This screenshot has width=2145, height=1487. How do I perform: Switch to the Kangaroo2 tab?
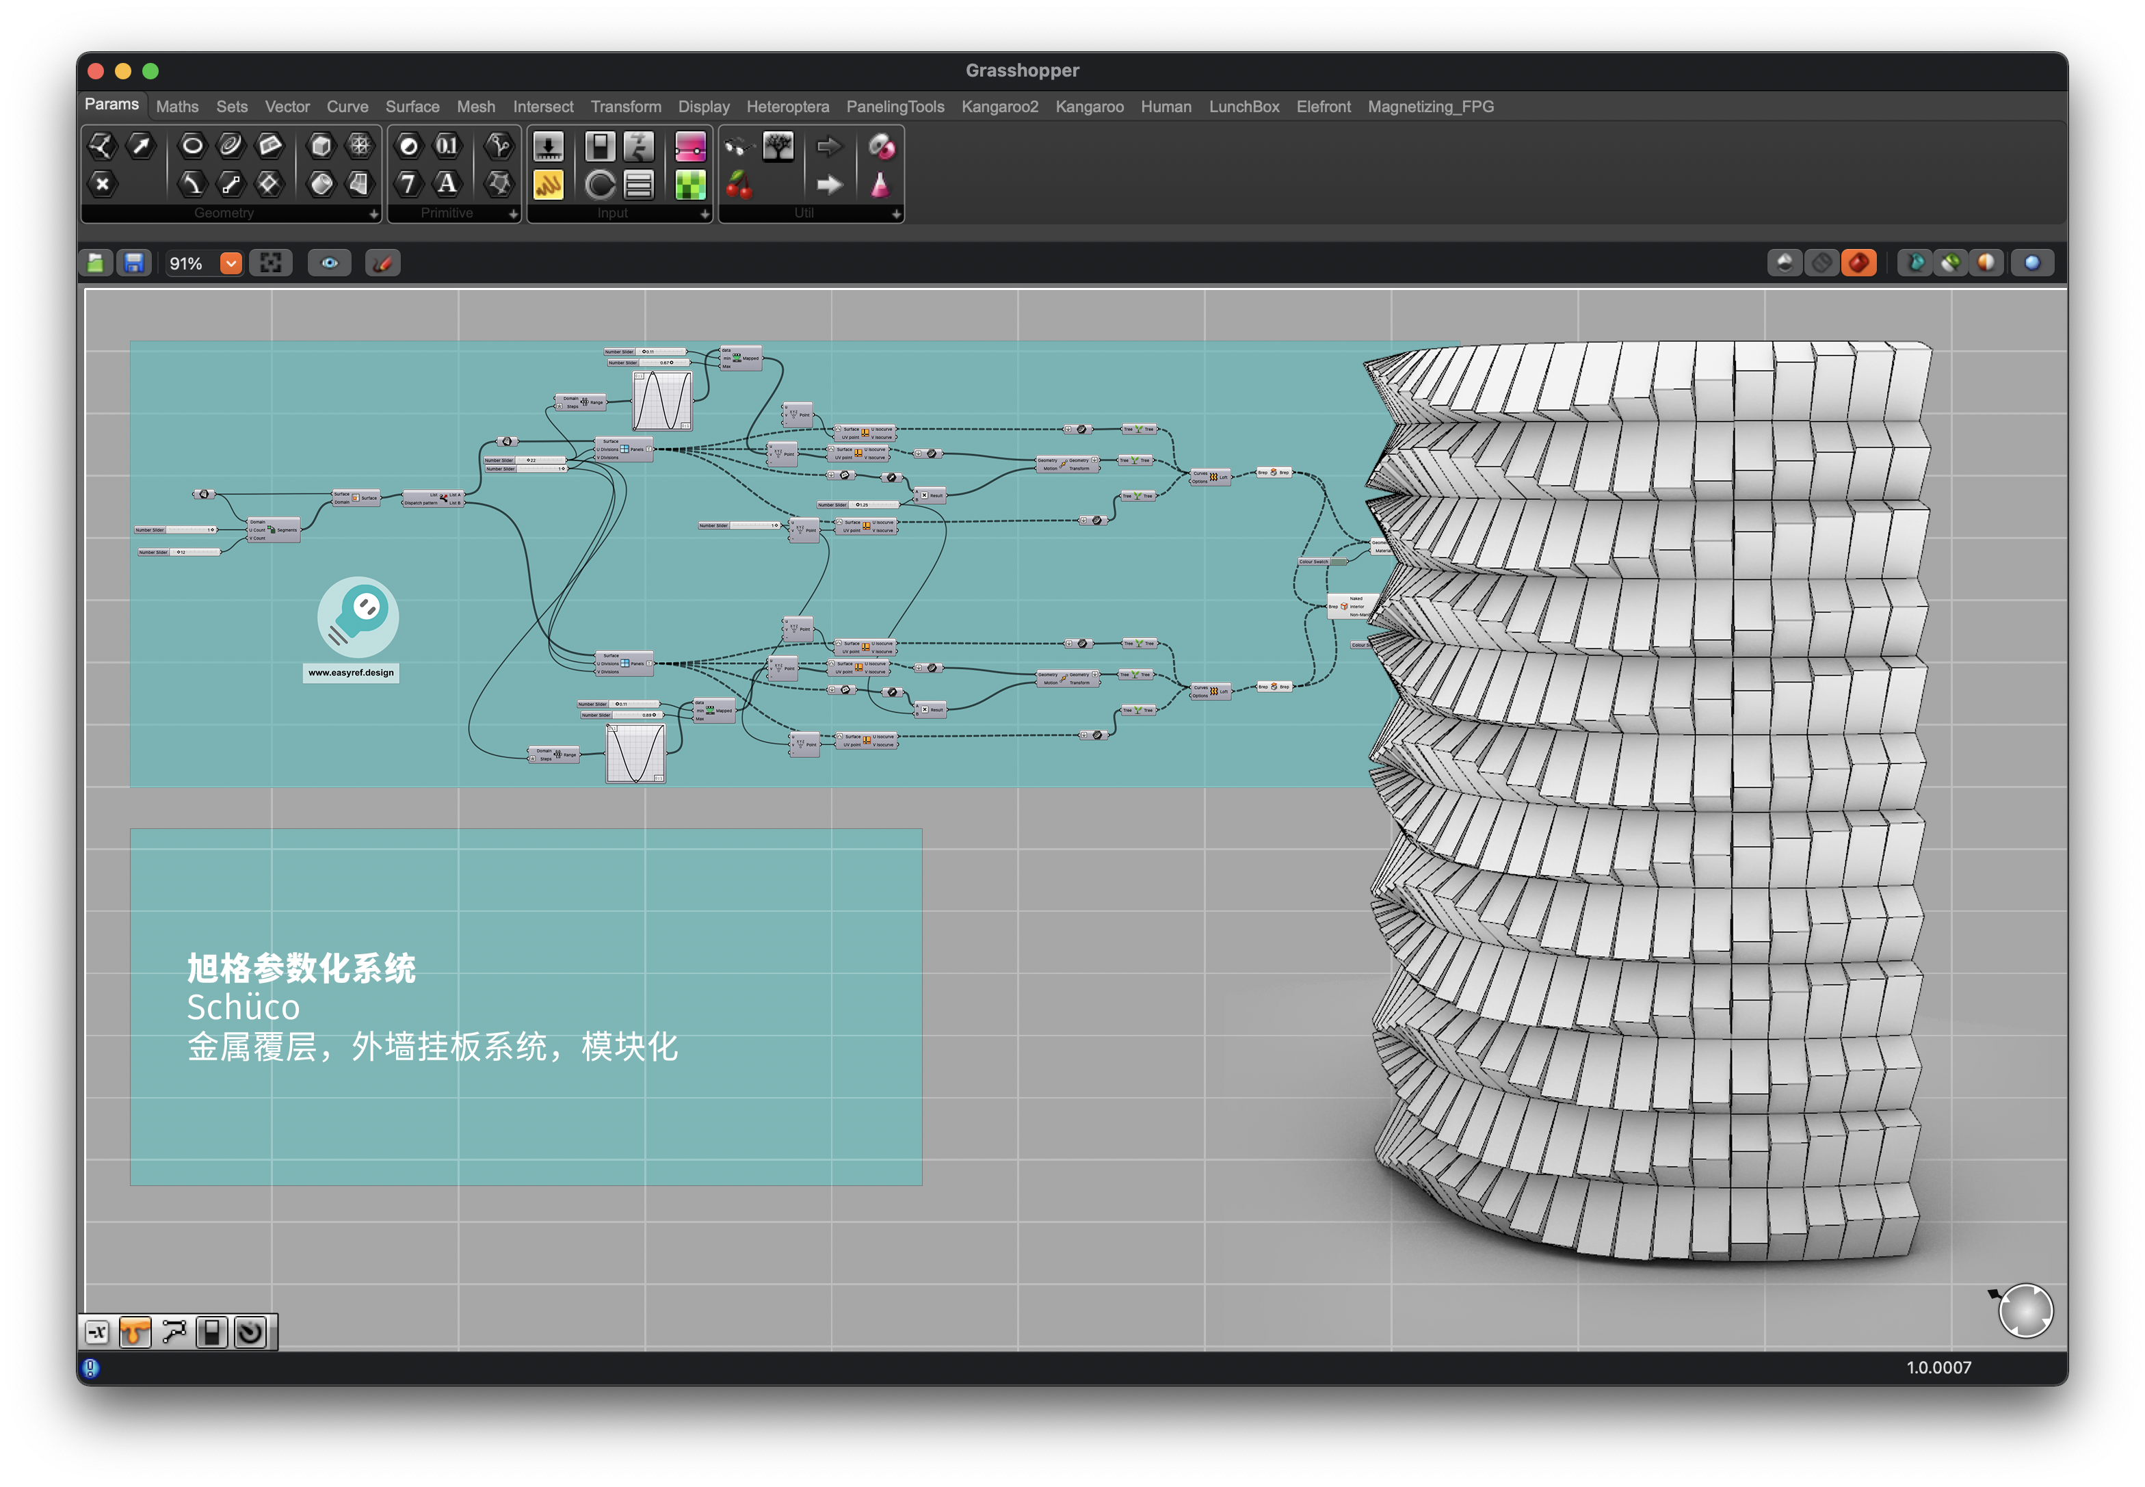[999, 107]
